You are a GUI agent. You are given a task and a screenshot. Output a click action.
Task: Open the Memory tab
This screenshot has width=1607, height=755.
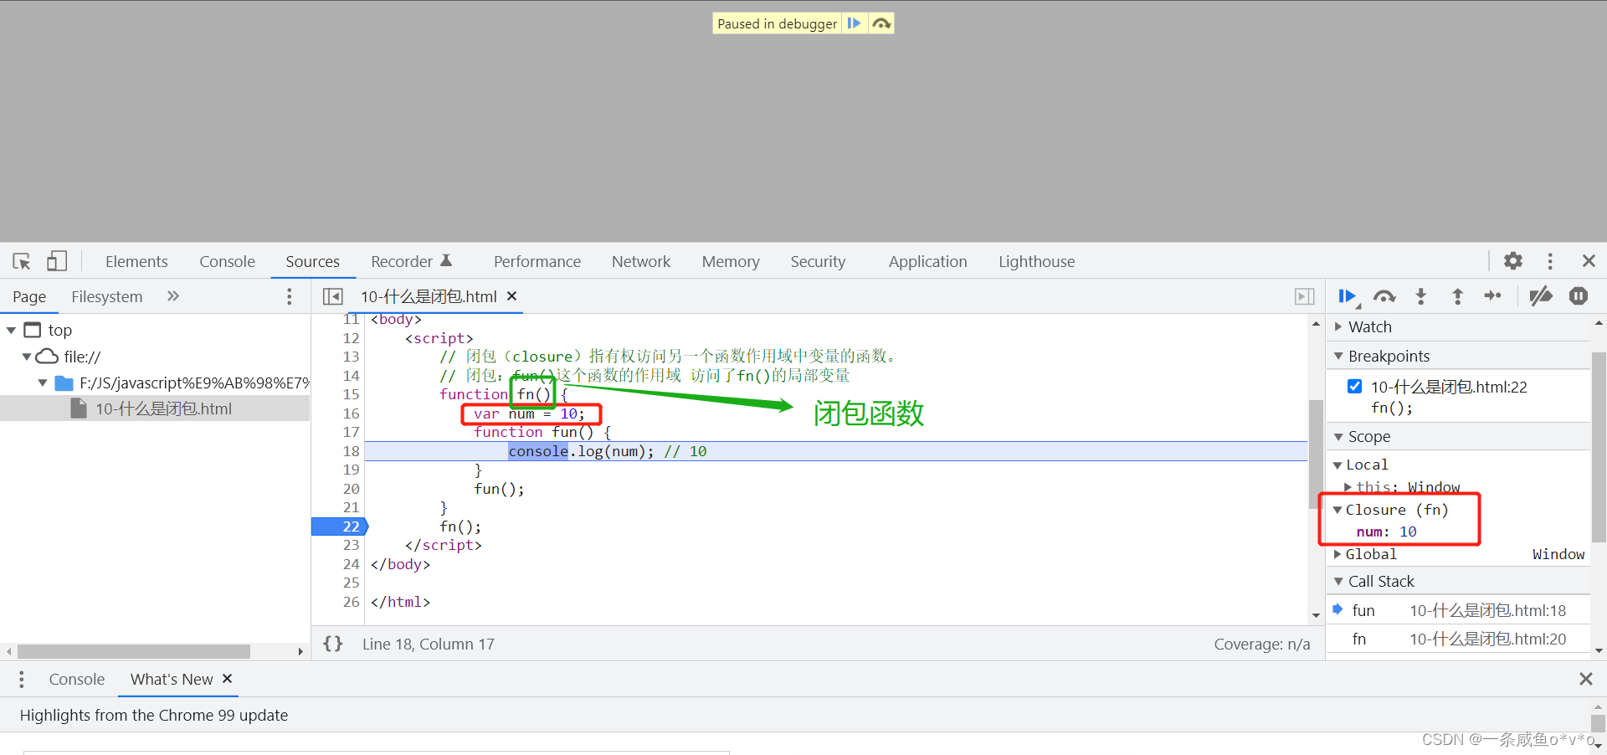[x=731, y=262]
